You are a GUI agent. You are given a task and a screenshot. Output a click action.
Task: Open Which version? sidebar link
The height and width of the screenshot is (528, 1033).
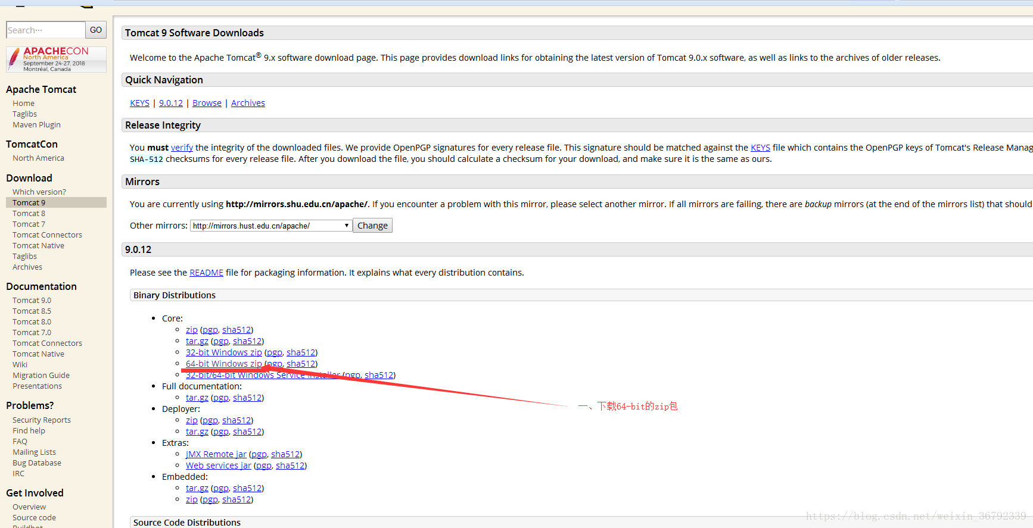39,192
